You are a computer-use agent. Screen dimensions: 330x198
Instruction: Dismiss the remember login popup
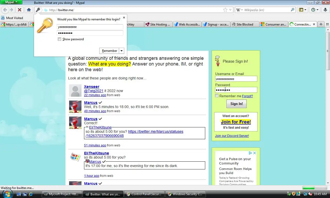pyautogui.click(x=124, y=18)
